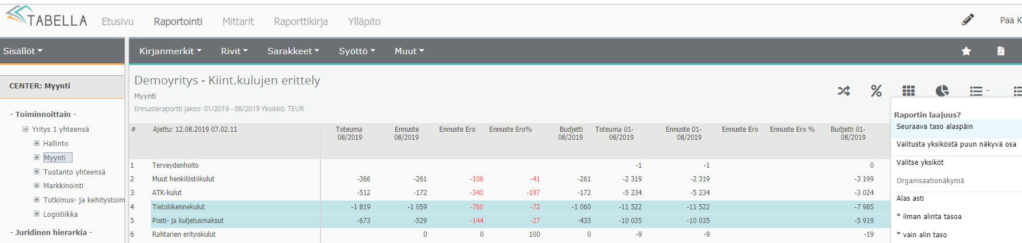Image resolution: width=1022 pixels, height=243 pixels.
Task: Click the pencil edit icon
Action: click(x=968, y=20)
